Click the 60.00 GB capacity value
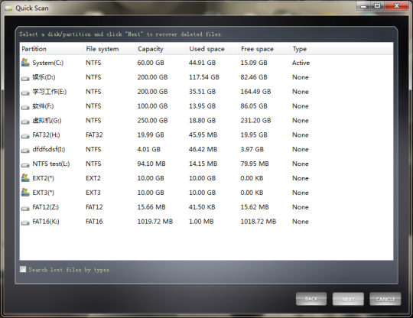The width and height of the screenshot is (413, 318). [x=151, y=63]
